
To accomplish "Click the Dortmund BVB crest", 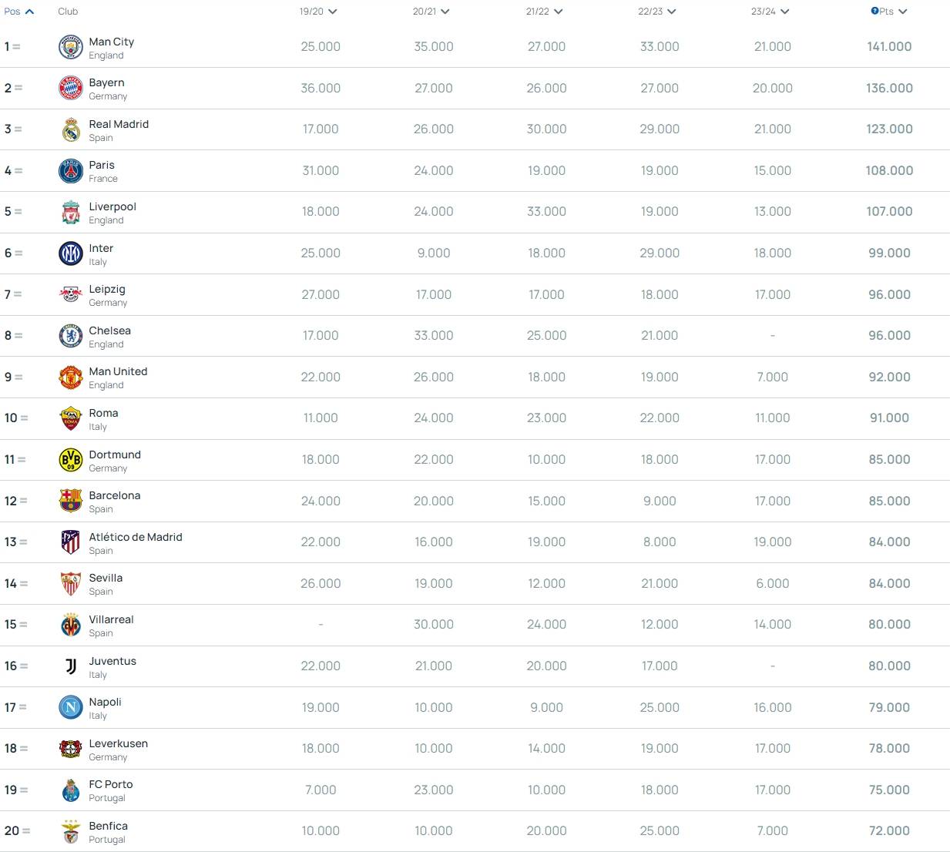I will pyautogui.click(x=71, y=460).
